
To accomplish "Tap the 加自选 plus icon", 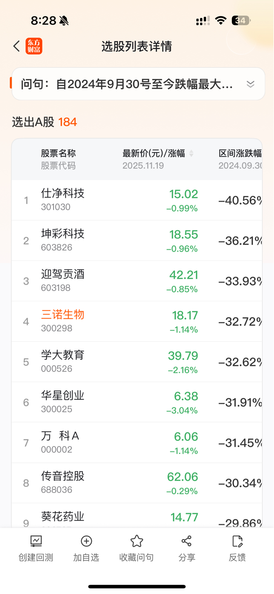I will 86,541.
